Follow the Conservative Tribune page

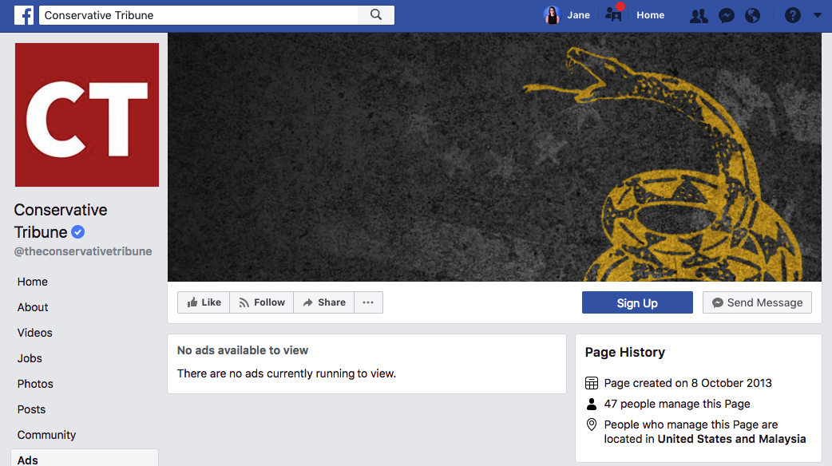(262, 302)
